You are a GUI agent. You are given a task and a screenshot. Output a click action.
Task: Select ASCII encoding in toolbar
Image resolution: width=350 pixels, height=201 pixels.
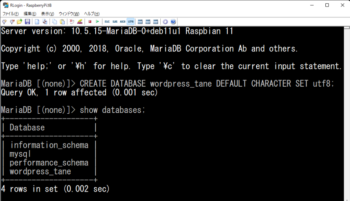click(x=123, y=22)
